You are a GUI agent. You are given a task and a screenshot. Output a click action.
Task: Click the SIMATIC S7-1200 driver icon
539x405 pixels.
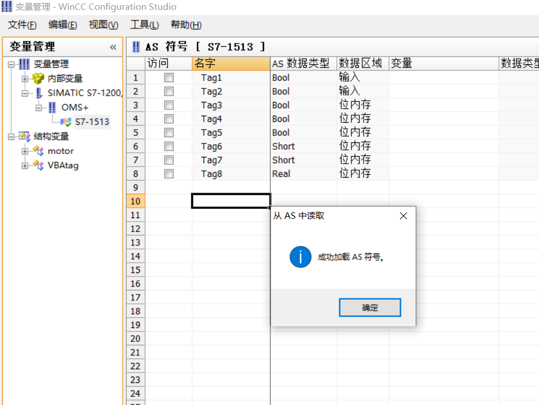coord(39,93)
